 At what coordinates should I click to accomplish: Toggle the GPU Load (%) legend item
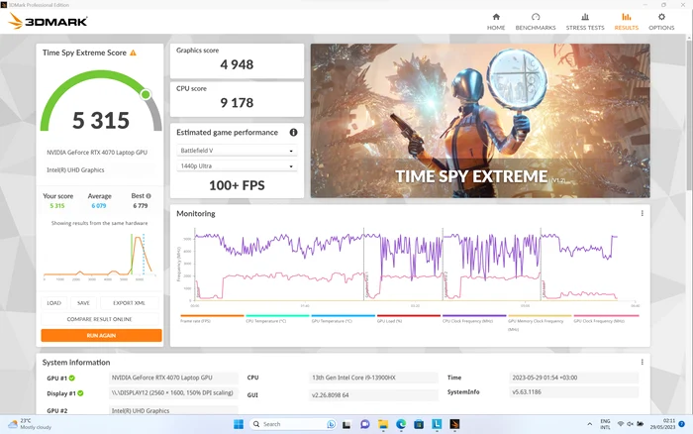pyautogui.click(x=408, y=318)
